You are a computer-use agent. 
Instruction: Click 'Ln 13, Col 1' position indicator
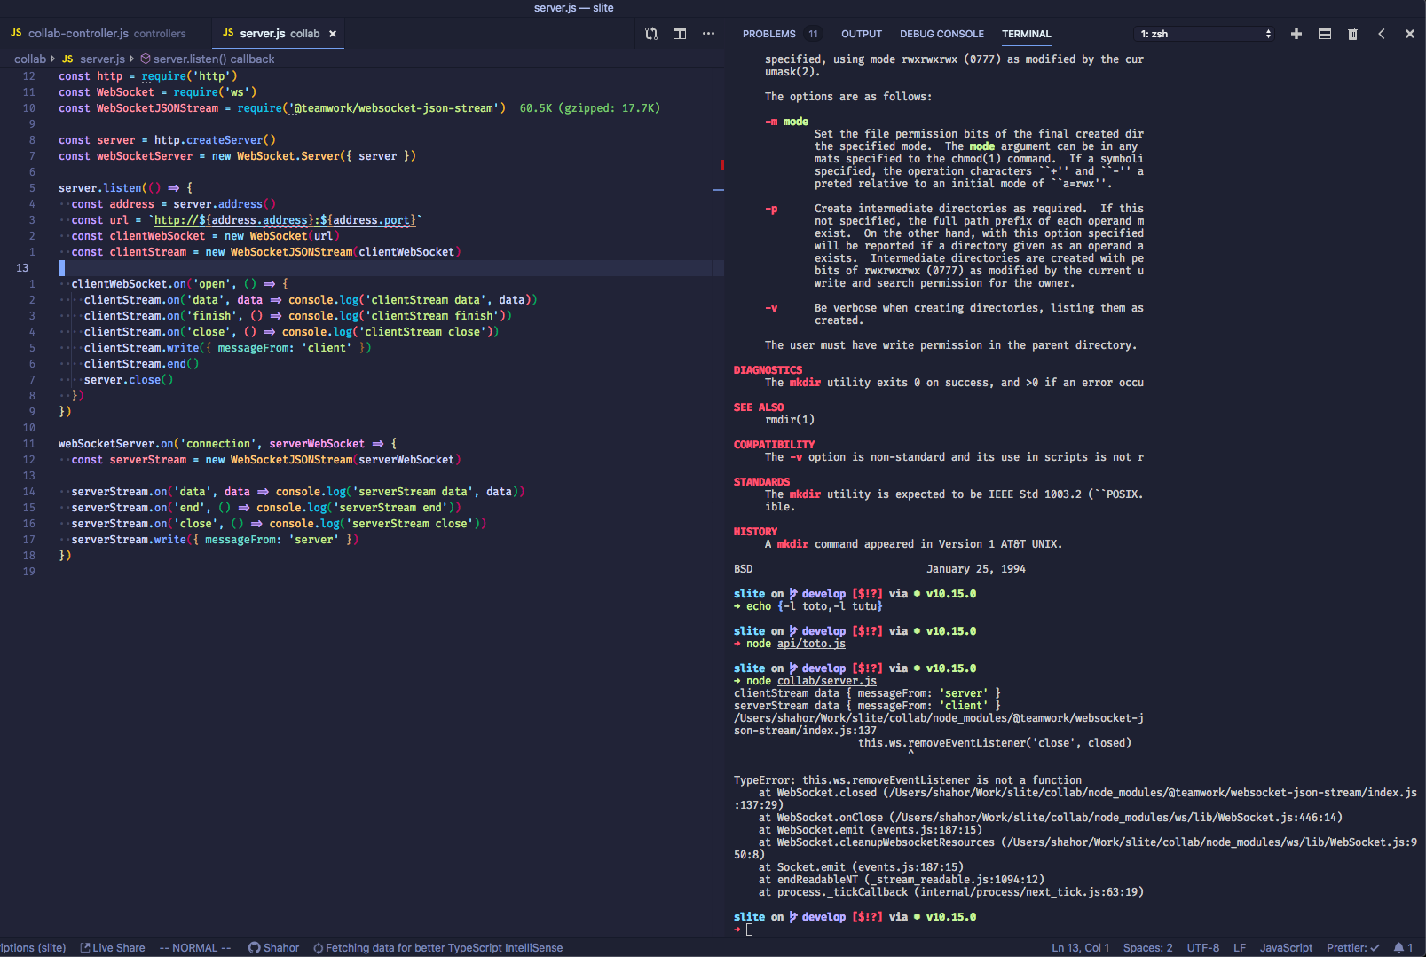tap(1080, 947)
